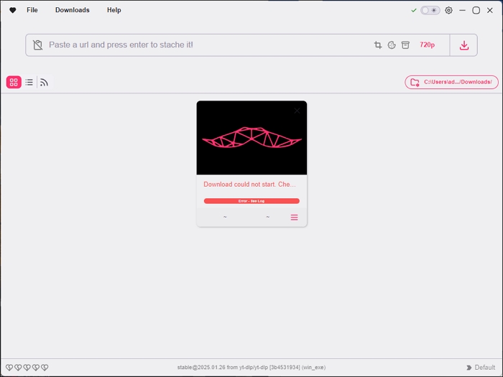This screenshot has width=503, height=377.
Task: Click the heart logo in the title bar
Action: click(12, 11)
